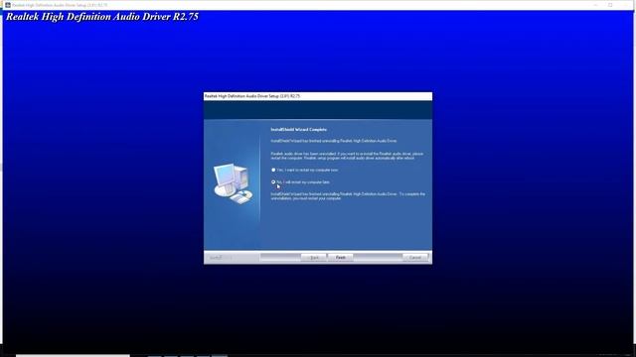This screenshot has width=636, height=357.
Task: Go to previous step with Back button
Action: 314,258
